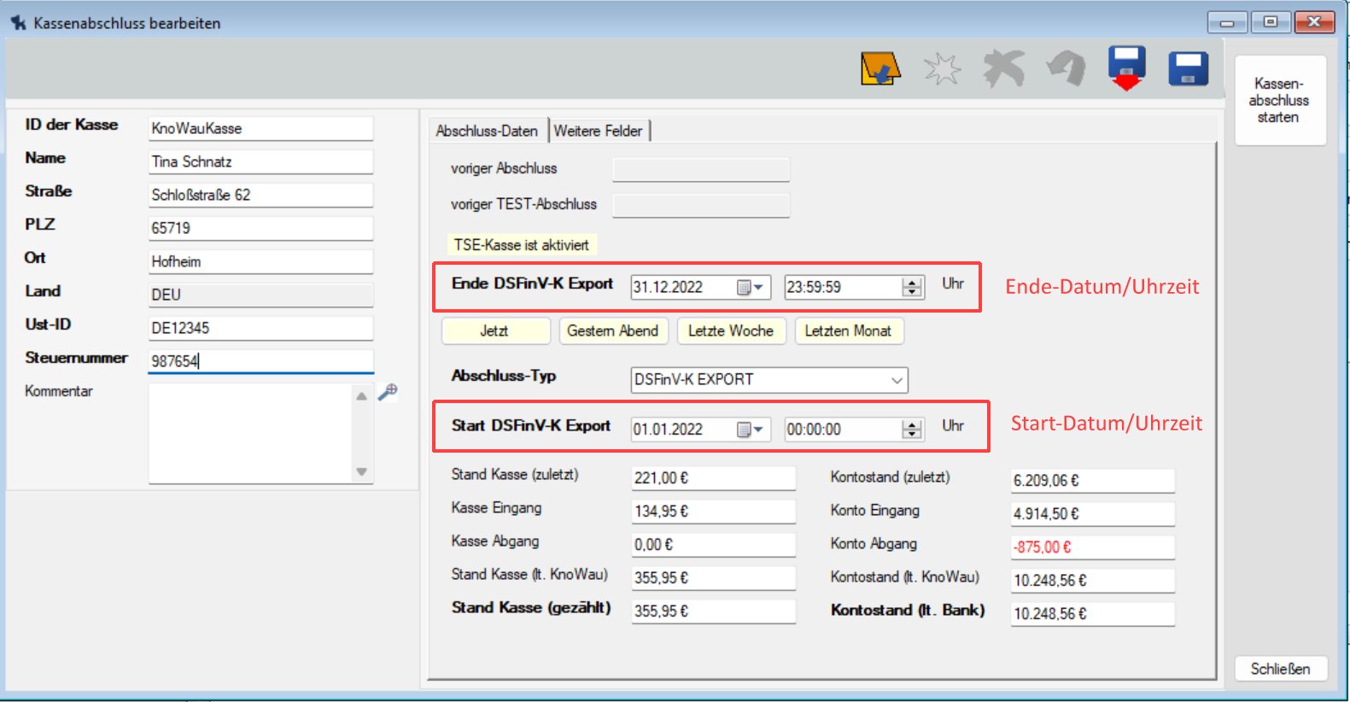
Task: Set the end date with Letzten Monat
Action: [x=848, y=331]
